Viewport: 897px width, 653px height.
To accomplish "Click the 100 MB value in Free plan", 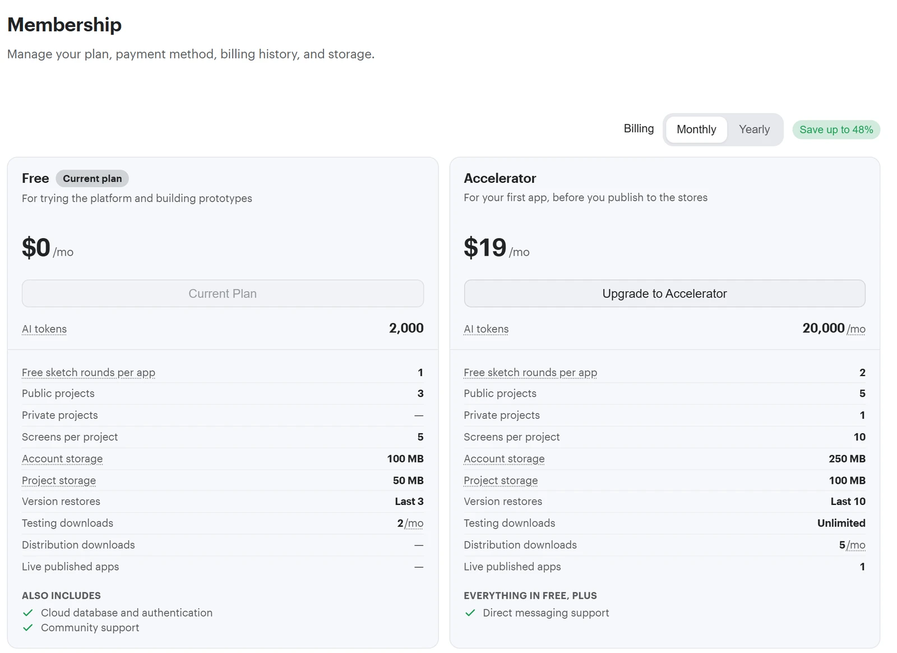I will [x=405, y=459].
